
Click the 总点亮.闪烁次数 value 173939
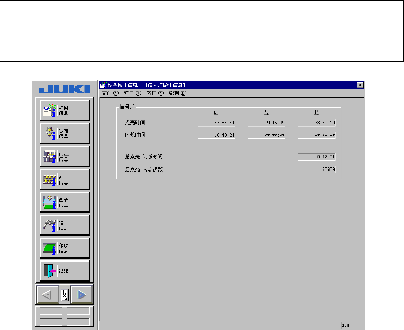(x=317, y=169)
